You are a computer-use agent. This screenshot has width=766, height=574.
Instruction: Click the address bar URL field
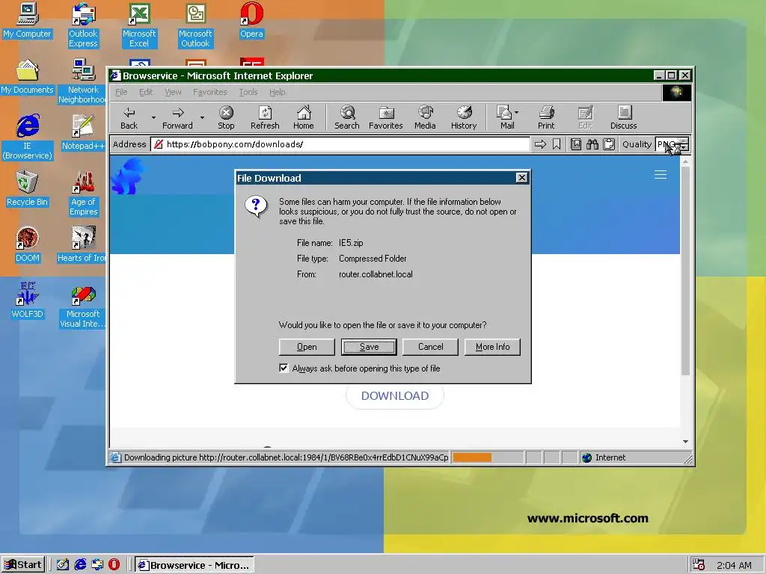tap(340, 144)
